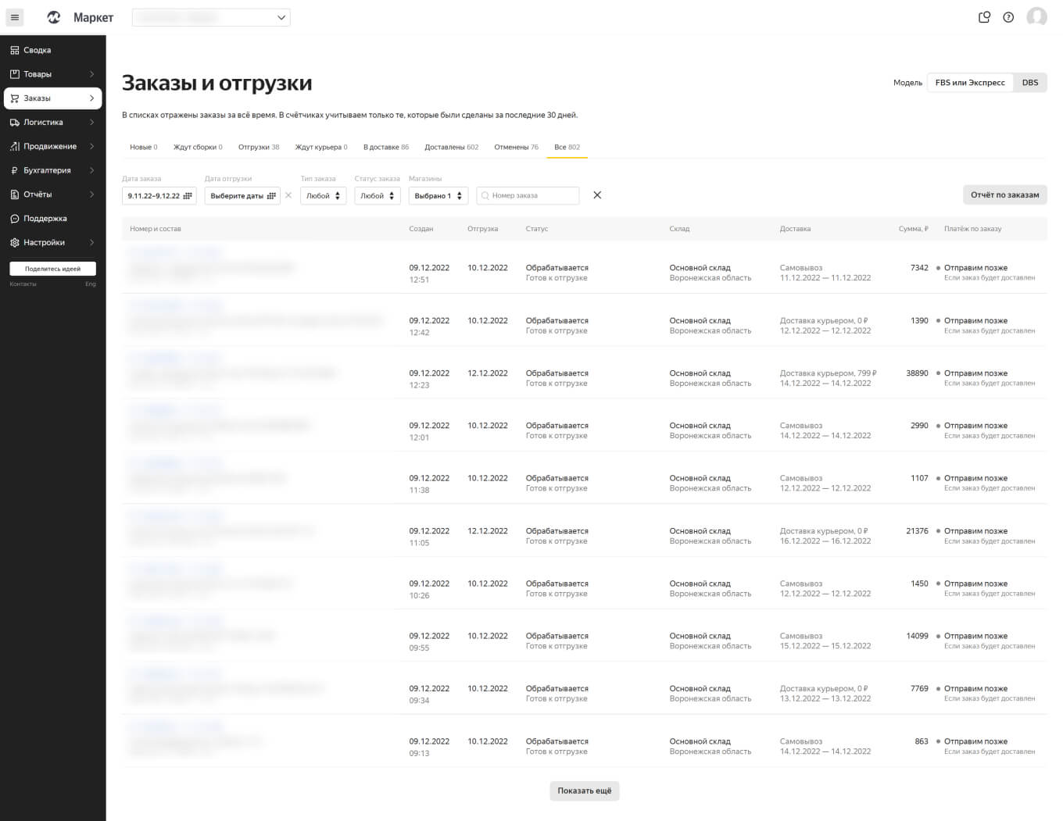The width and height of the screenshot is (1063, 821).
Task: Open the notifications chat icon
Action: [984, 17]
